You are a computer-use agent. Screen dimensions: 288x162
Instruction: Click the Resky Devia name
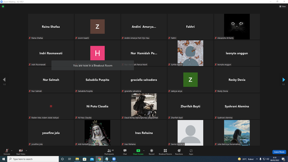[237, 80]
